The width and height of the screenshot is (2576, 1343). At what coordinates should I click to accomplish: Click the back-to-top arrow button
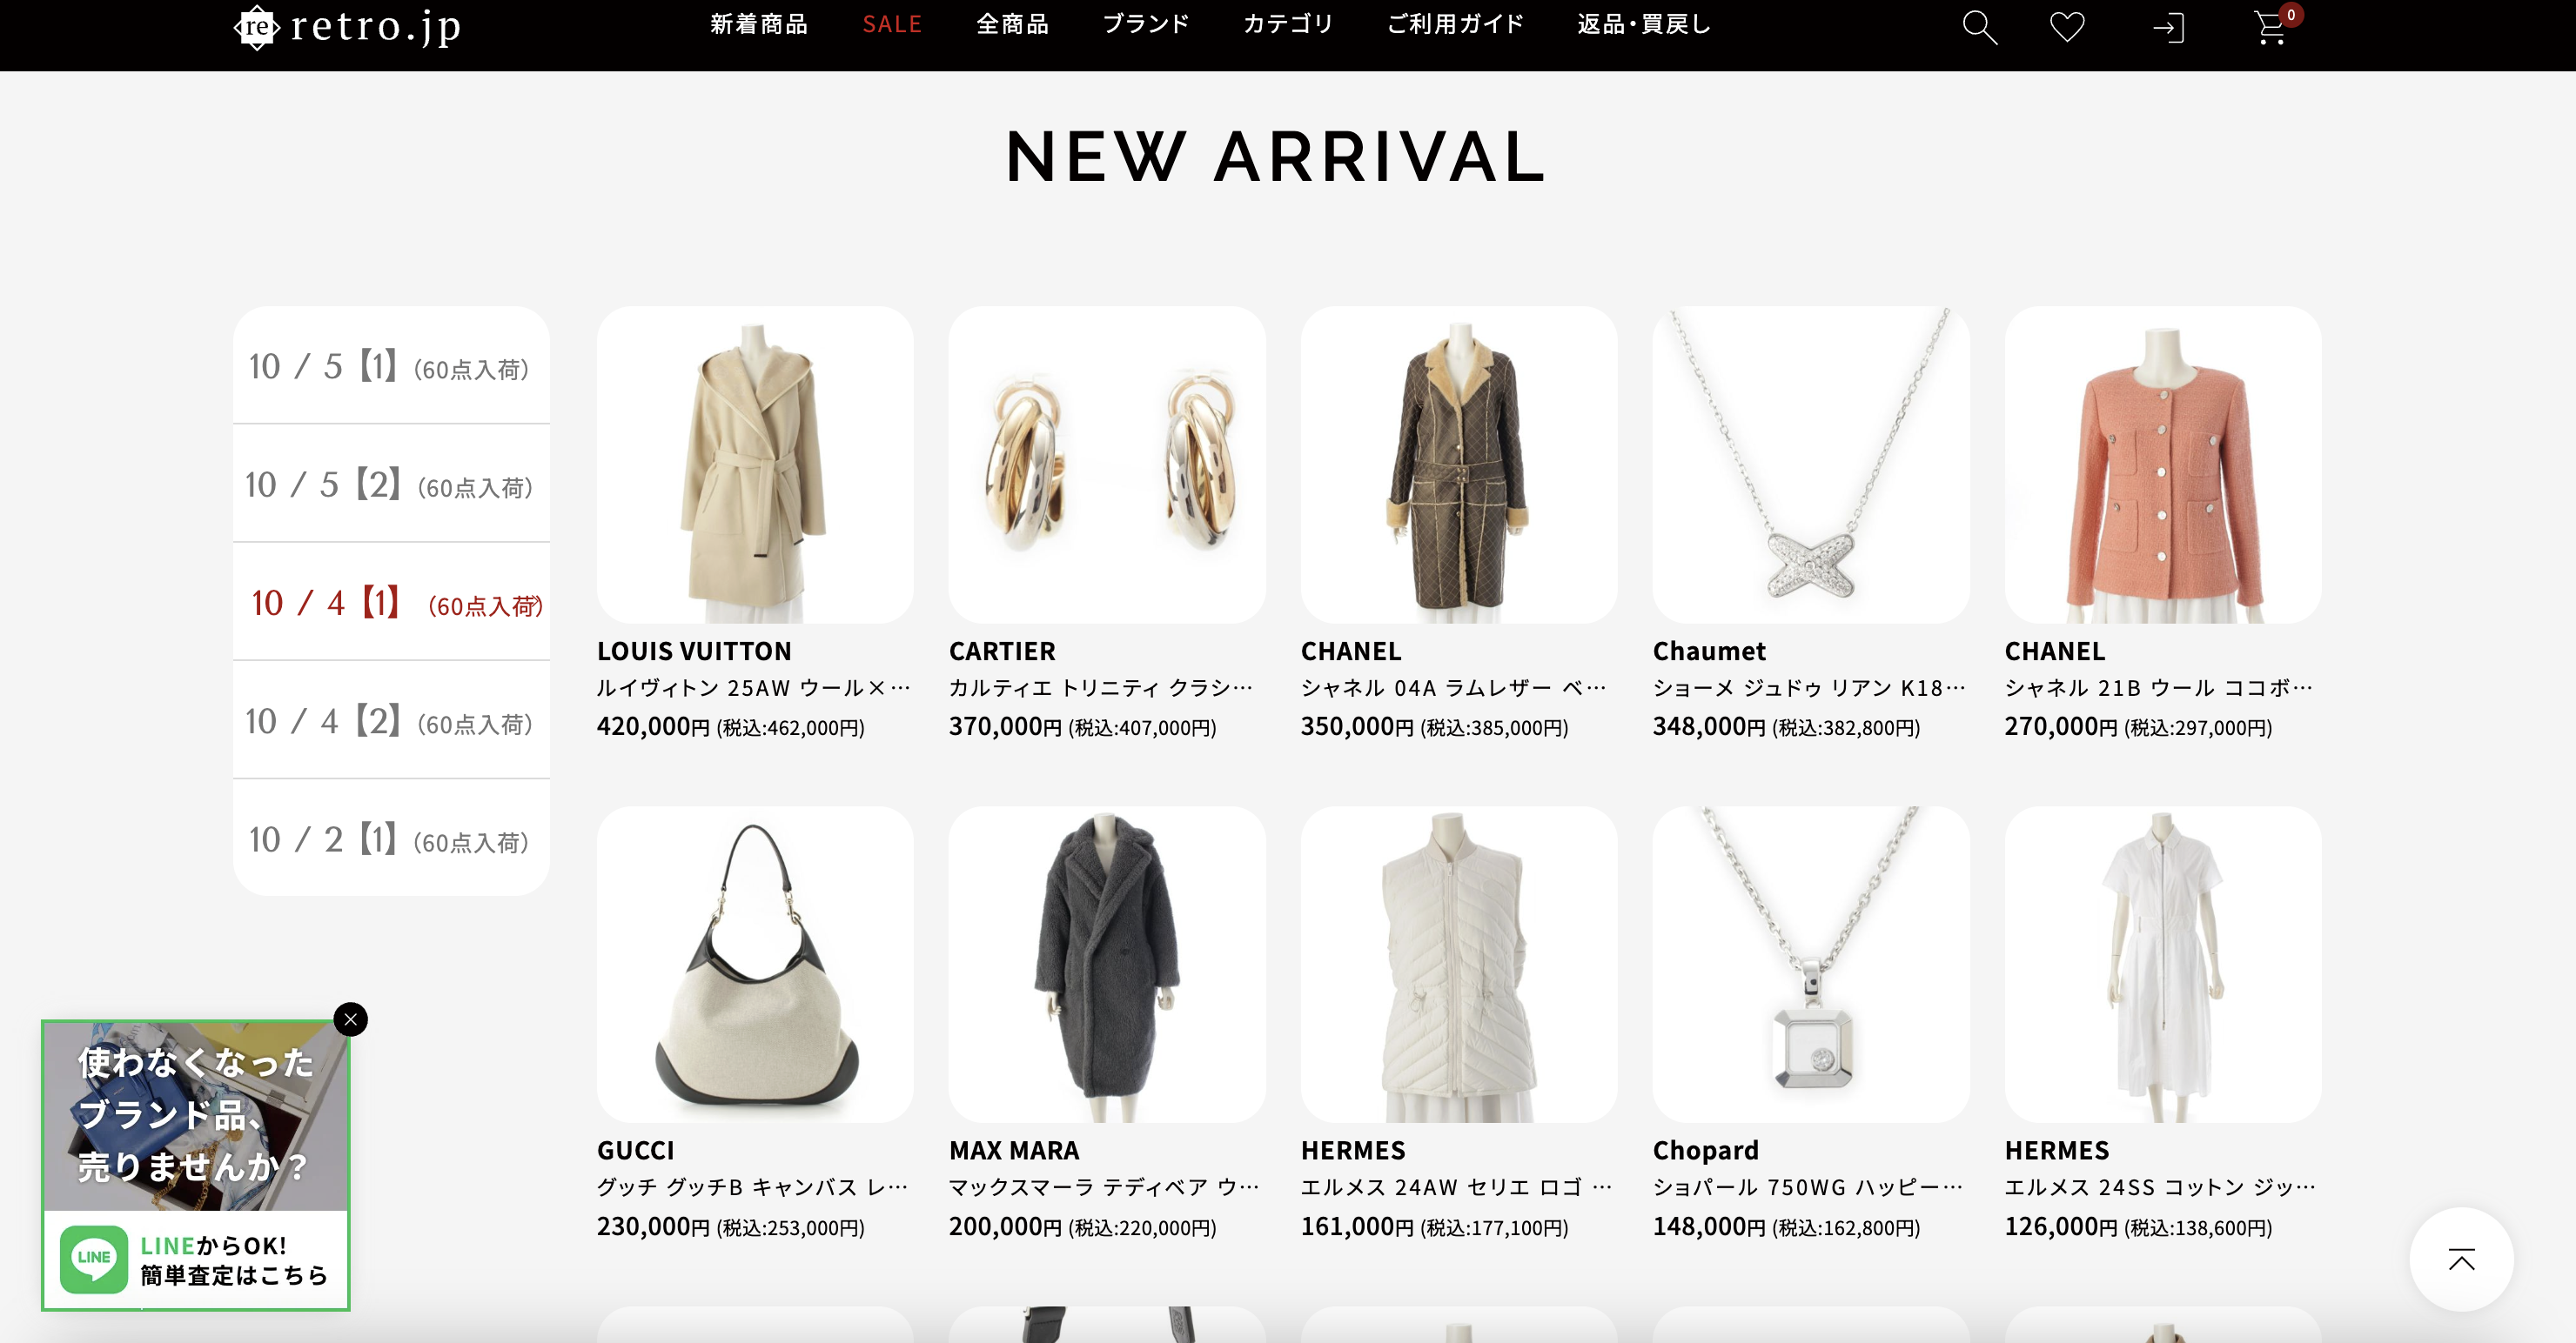coord(2461,1259)
